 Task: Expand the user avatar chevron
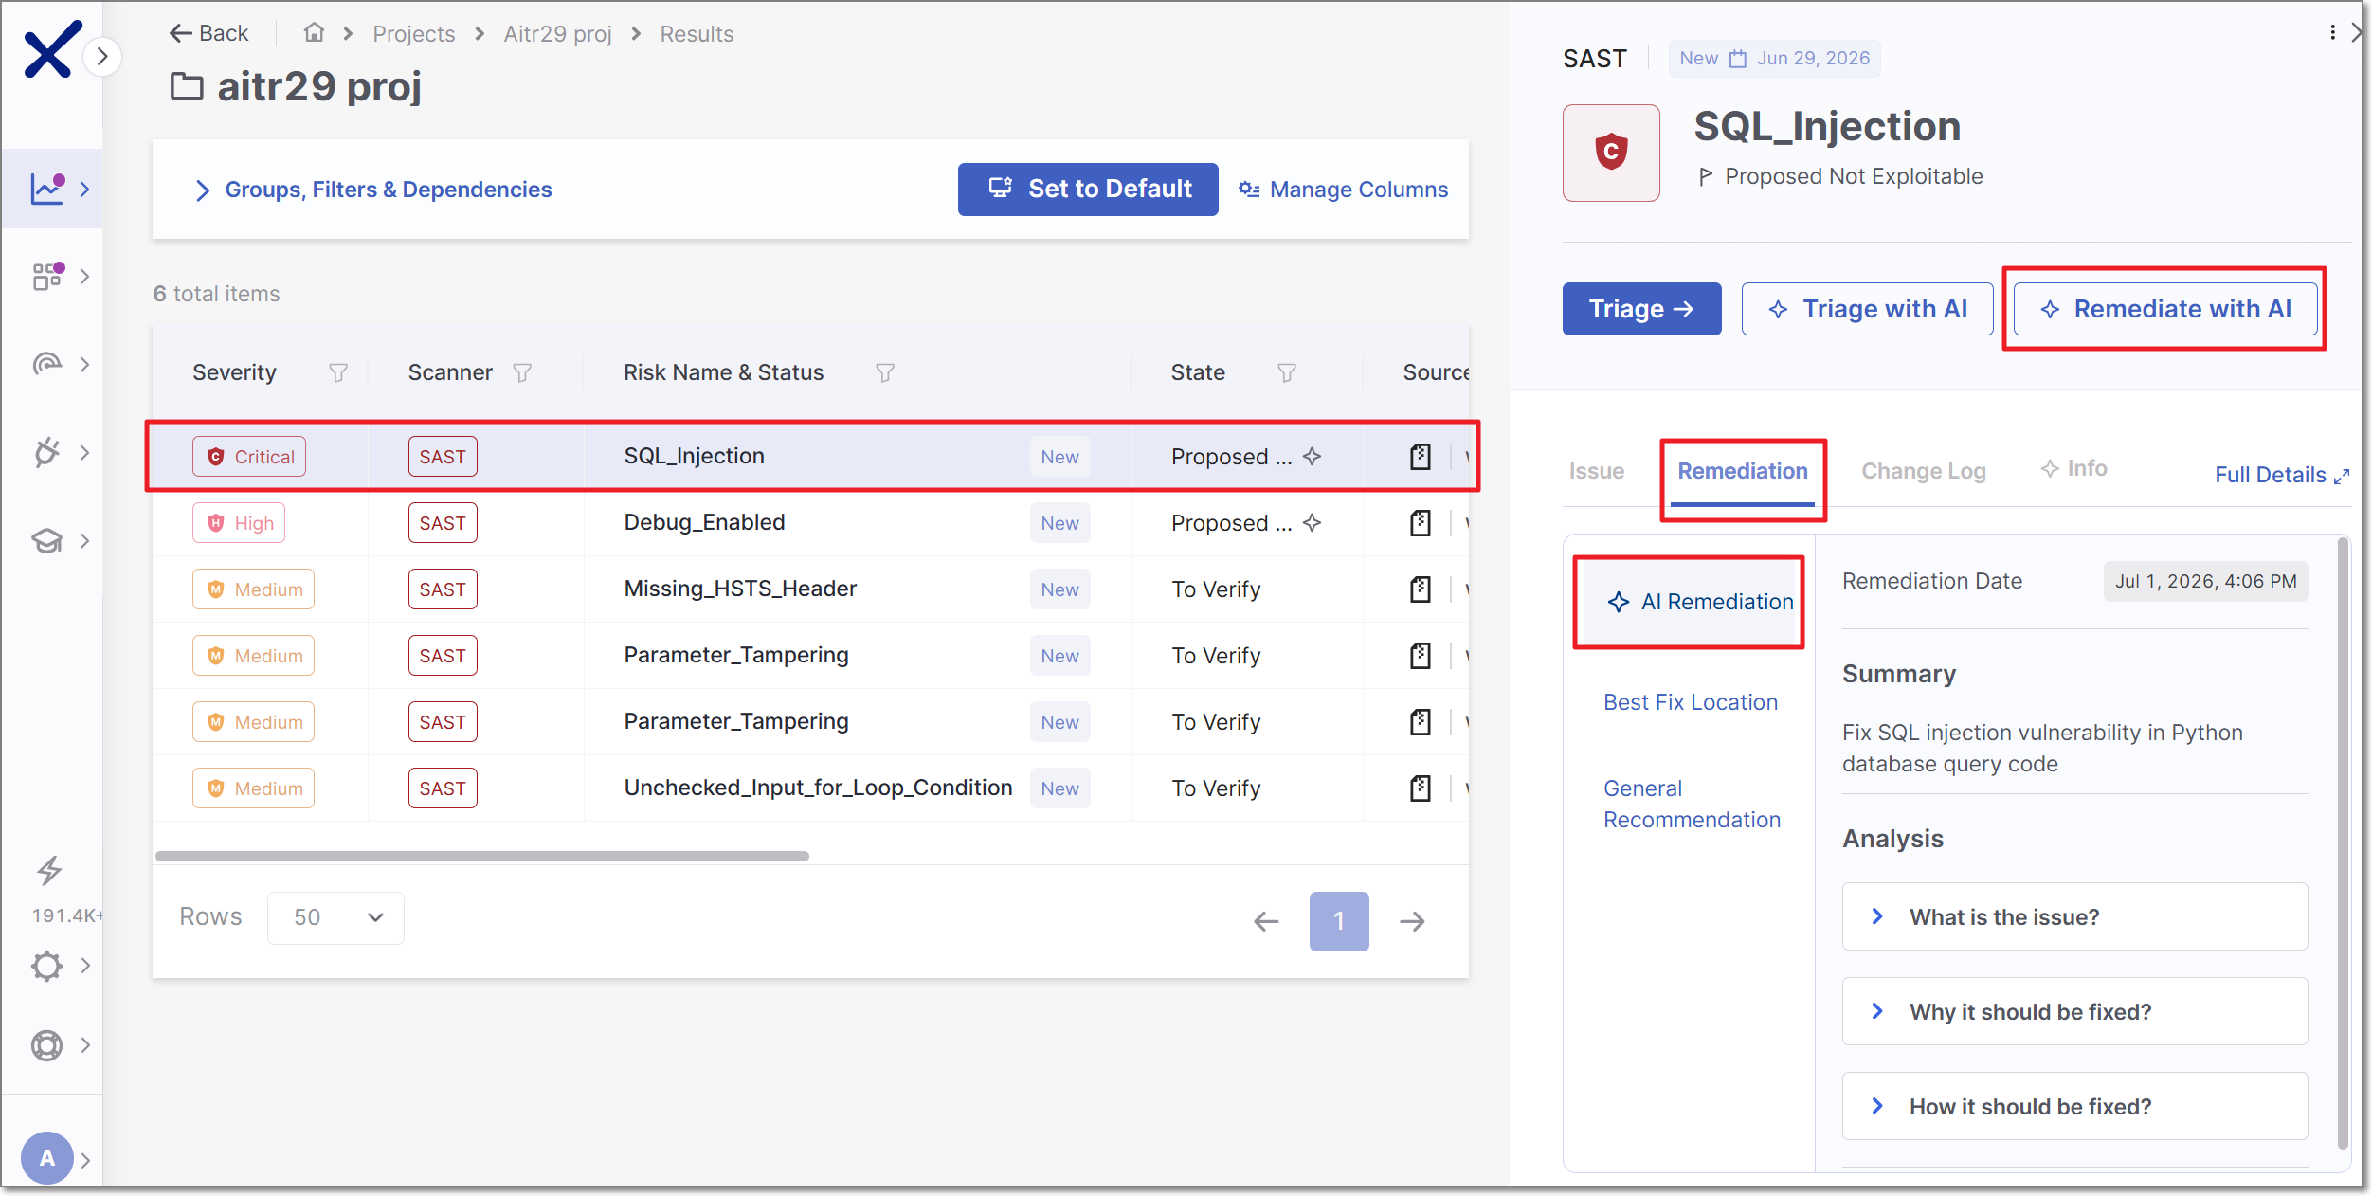[85, 1160]
